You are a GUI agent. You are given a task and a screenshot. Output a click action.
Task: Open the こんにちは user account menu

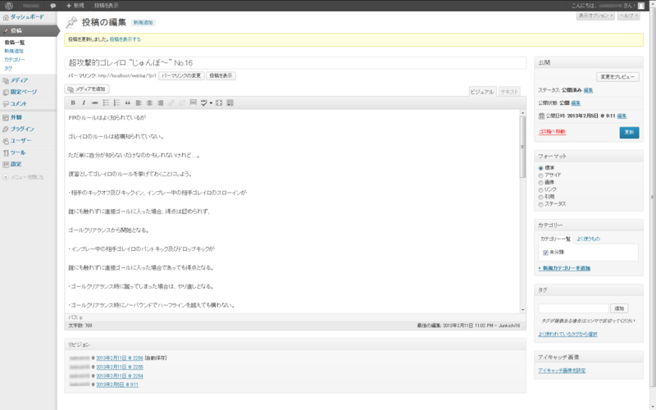pos(608,6)
